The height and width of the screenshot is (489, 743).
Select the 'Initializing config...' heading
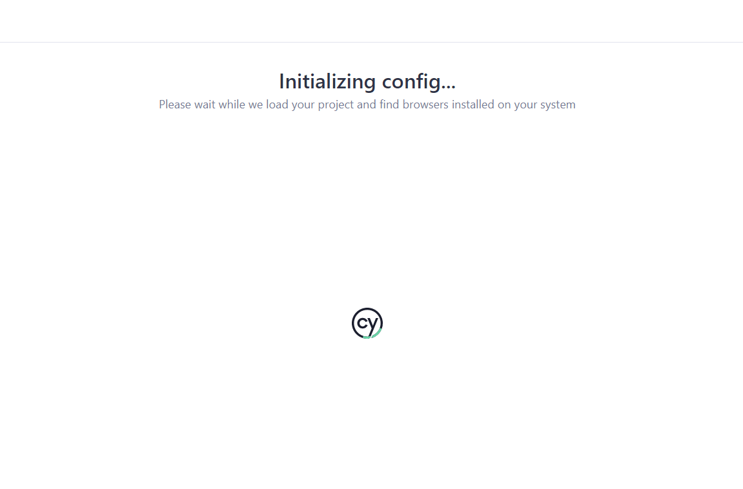click(367, 82)
